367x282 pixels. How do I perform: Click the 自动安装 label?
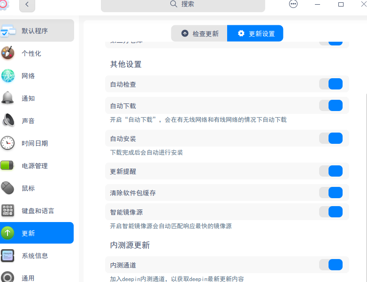(x=123, y=138)
